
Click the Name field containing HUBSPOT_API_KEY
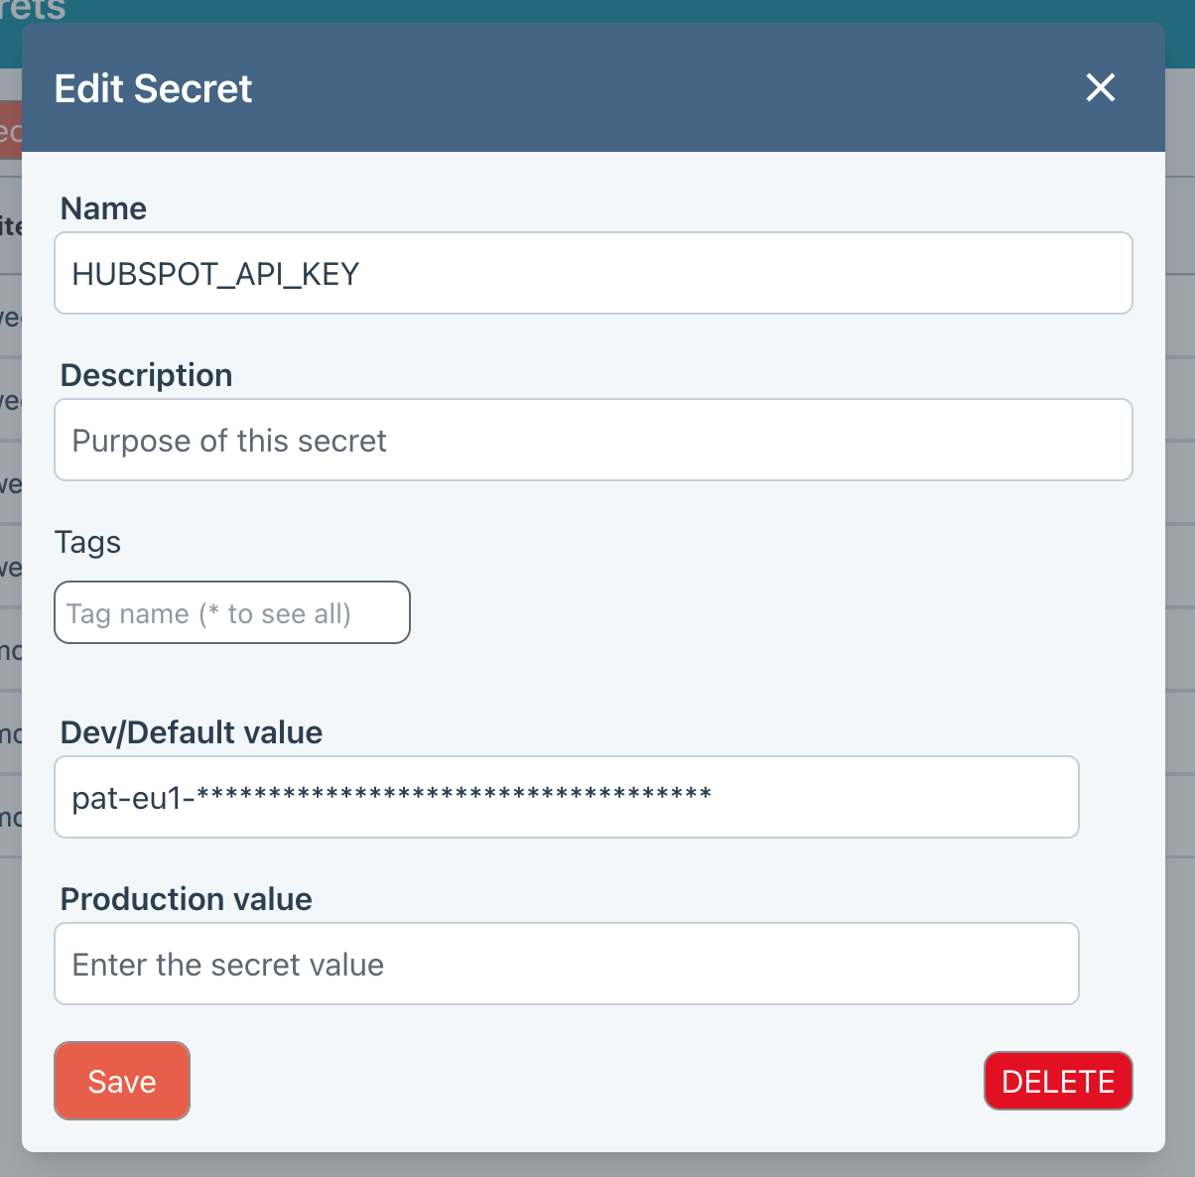click(x=593, y=274)
